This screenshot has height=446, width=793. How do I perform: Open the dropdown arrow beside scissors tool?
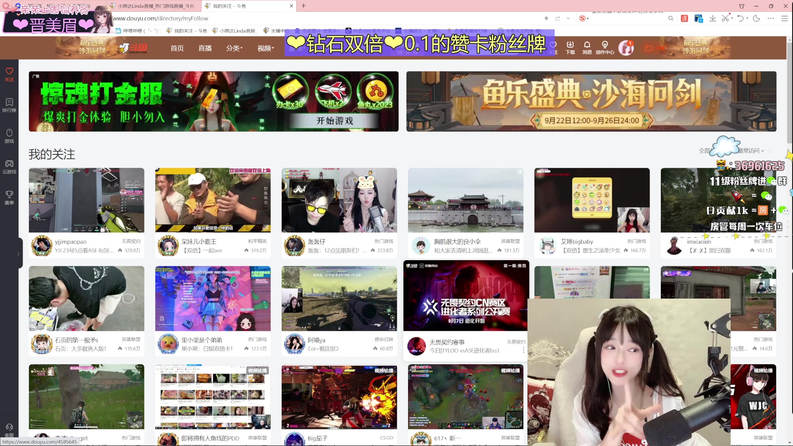pos(732,18)
